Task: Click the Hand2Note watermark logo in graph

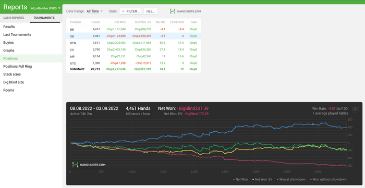Action: coord(89,165)
